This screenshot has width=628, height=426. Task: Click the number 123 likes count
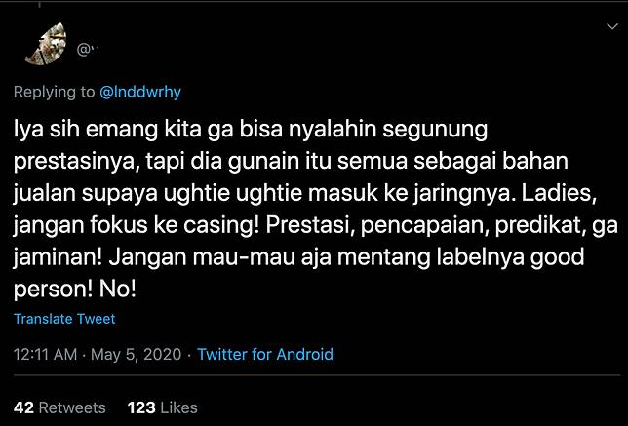tap(141, 407)
